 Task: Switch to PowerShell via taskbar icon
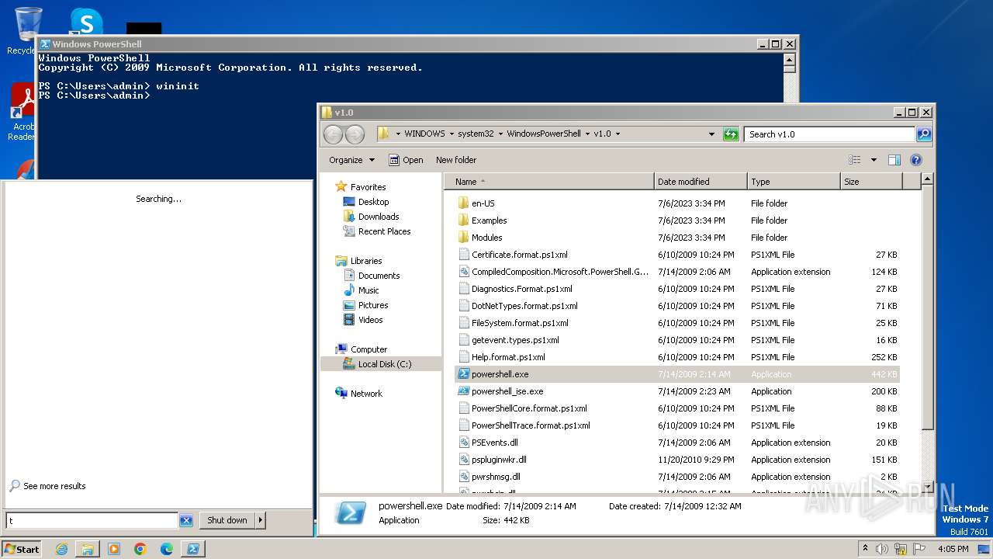coord(193,549)
